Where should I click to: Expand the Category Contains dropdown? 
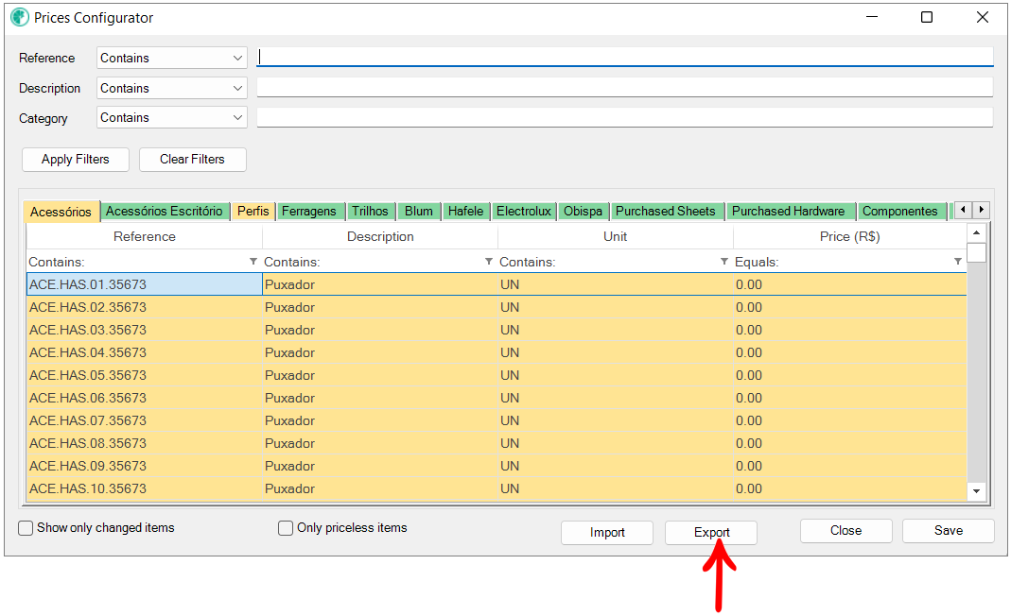tap(172, 118)
